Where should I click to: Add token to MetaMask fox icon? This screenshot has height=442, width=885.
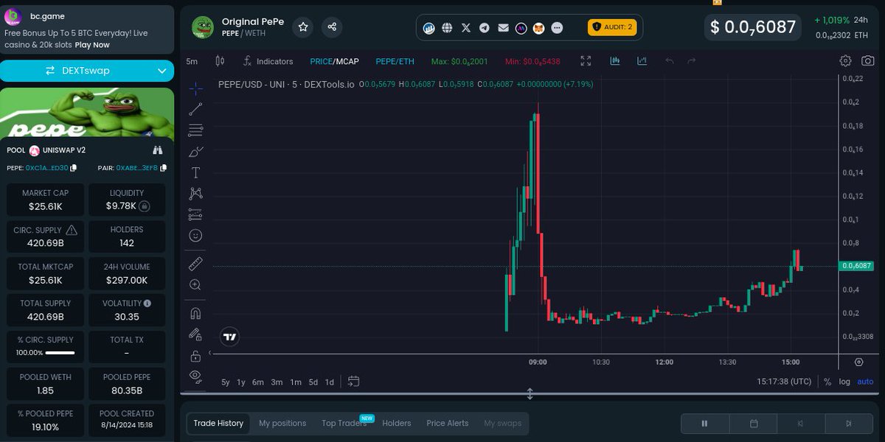click(539, 28)
